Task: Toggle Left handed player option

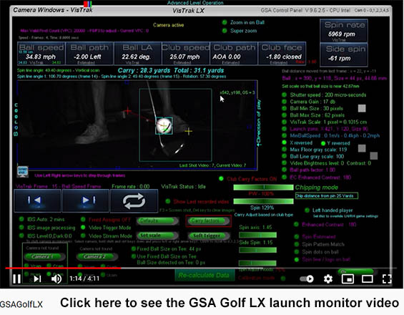Action: pyautogui.click(x=307, y=210)
